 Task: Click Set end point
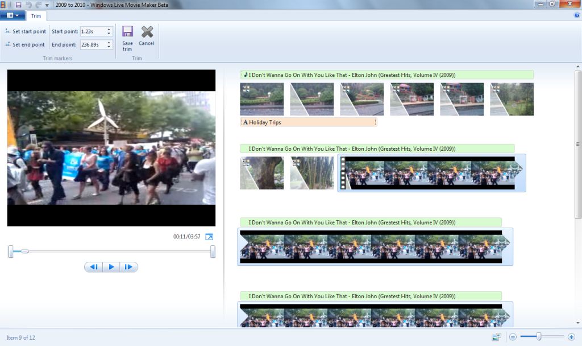point(24,44)
